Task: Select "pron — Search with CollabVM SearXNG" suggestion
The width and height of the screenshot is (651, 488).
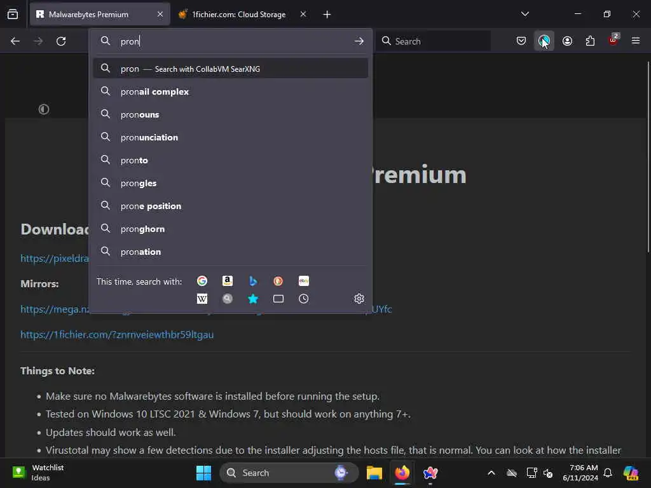Action: 230,69
